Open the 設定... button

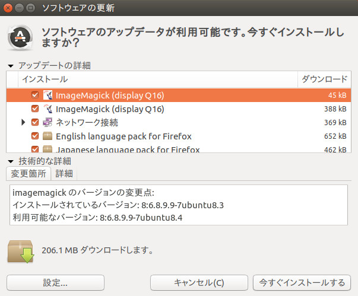55,283
